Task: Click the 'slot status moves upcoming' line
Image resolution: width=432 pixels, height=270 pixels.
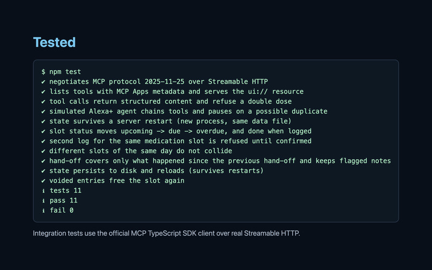Action: [x=176, y=131]
